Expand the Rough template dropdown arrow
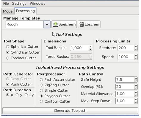The height and width of the screenshot is (118, 141). [x=47, y=24]
